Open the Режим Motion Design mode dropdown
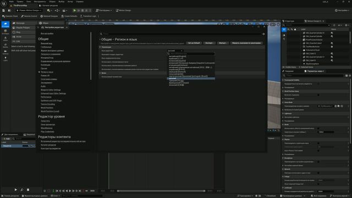Viewport: 352px width, 198px height. tap(29, 10)
